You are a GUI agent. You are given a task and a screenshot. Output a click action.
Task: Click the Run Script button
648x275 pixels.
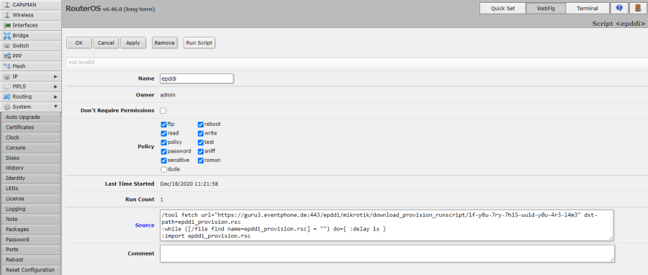[x=199, y=42]
